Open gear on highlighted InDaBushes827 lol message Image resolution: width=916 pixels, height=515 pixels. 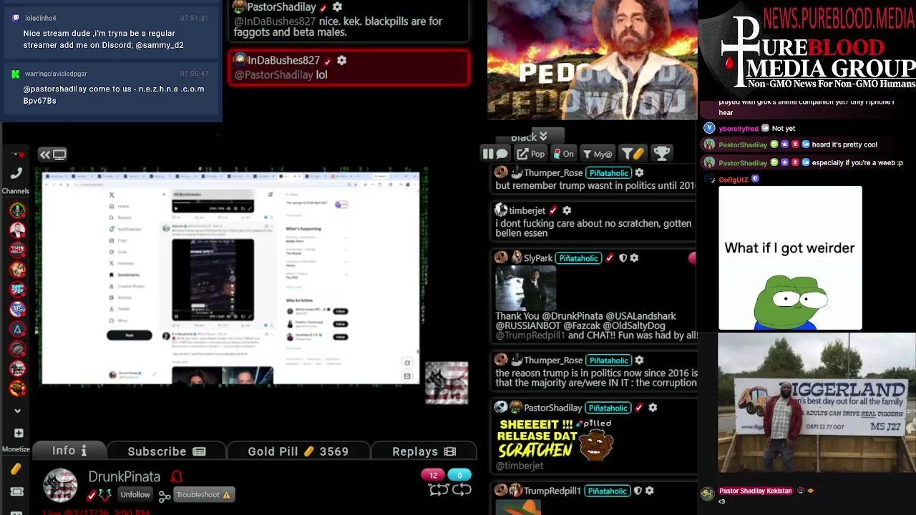pos(341,60)
